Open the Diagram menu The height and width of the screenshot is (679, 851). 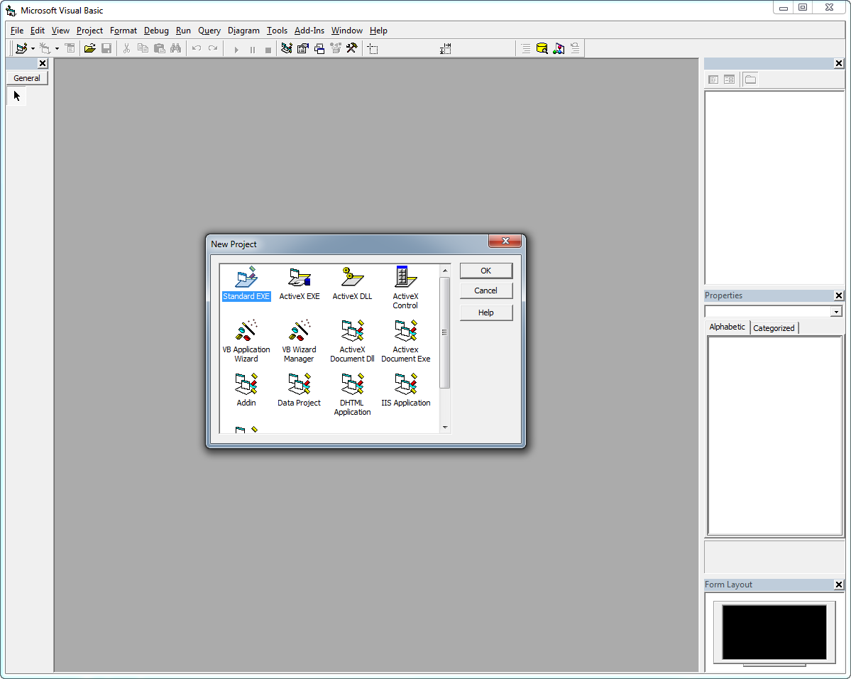point(243,31)
